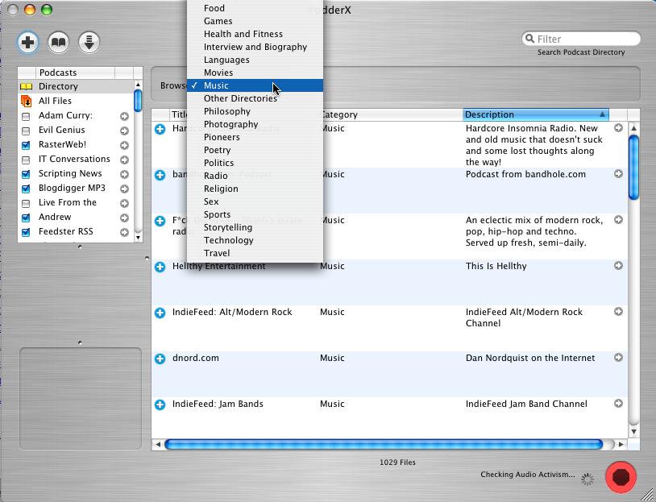Click arrow icon next to Adam Curry podcast

[x=125, y=116]
